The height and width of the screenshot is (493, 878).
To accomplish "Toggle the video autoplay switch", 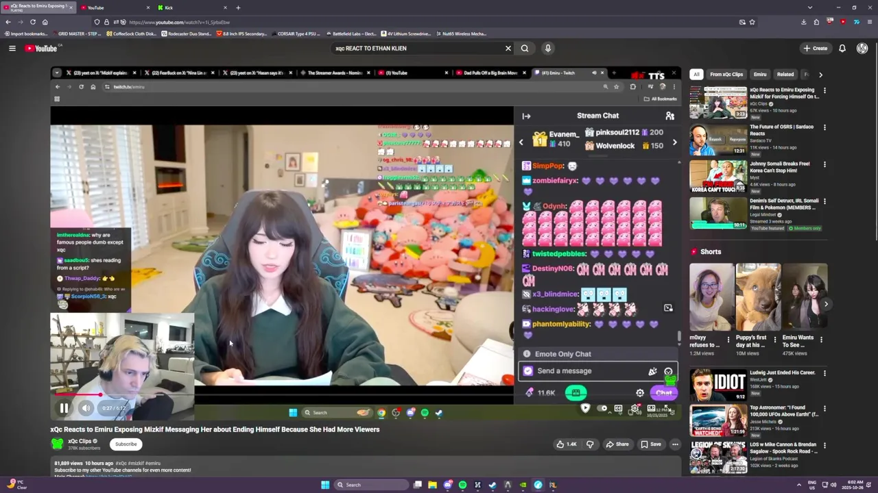I will click(x=603, y=408).
